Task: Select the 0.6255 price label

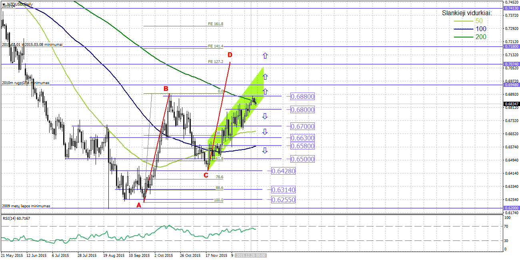Action: pyautogui.click(x=283, y=200)
